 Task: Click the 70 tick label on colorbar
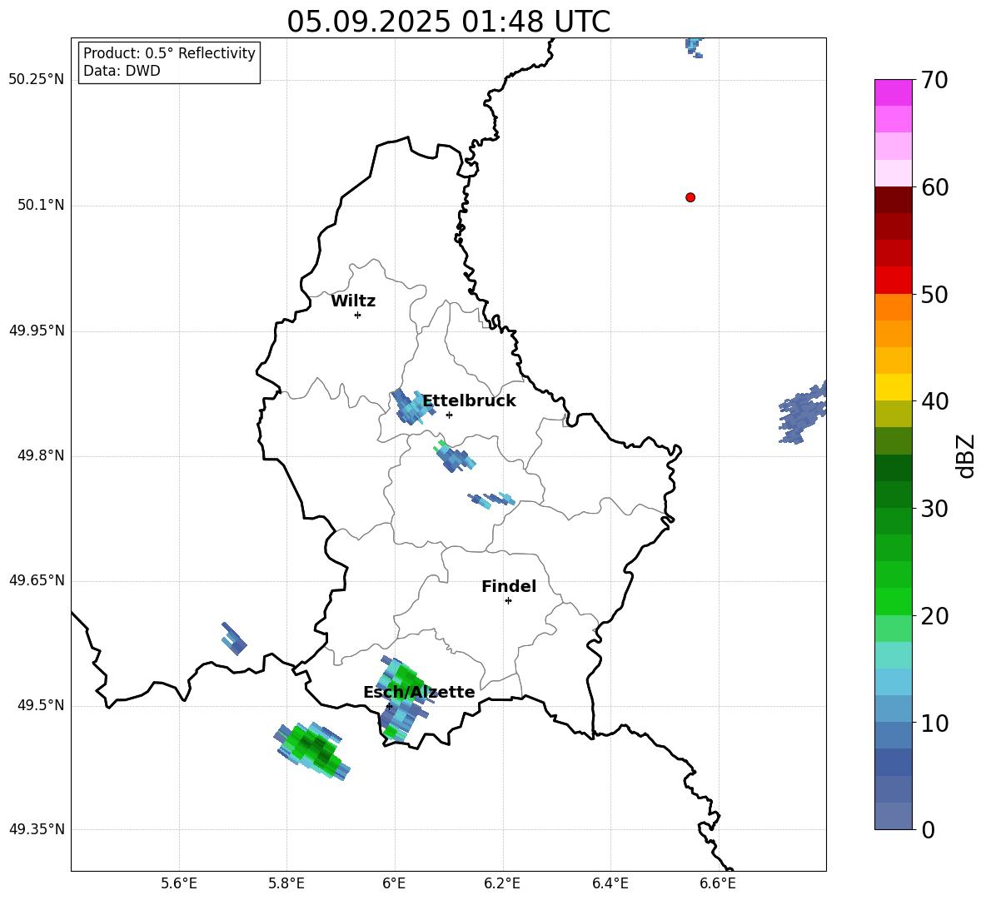pos(934,81)
